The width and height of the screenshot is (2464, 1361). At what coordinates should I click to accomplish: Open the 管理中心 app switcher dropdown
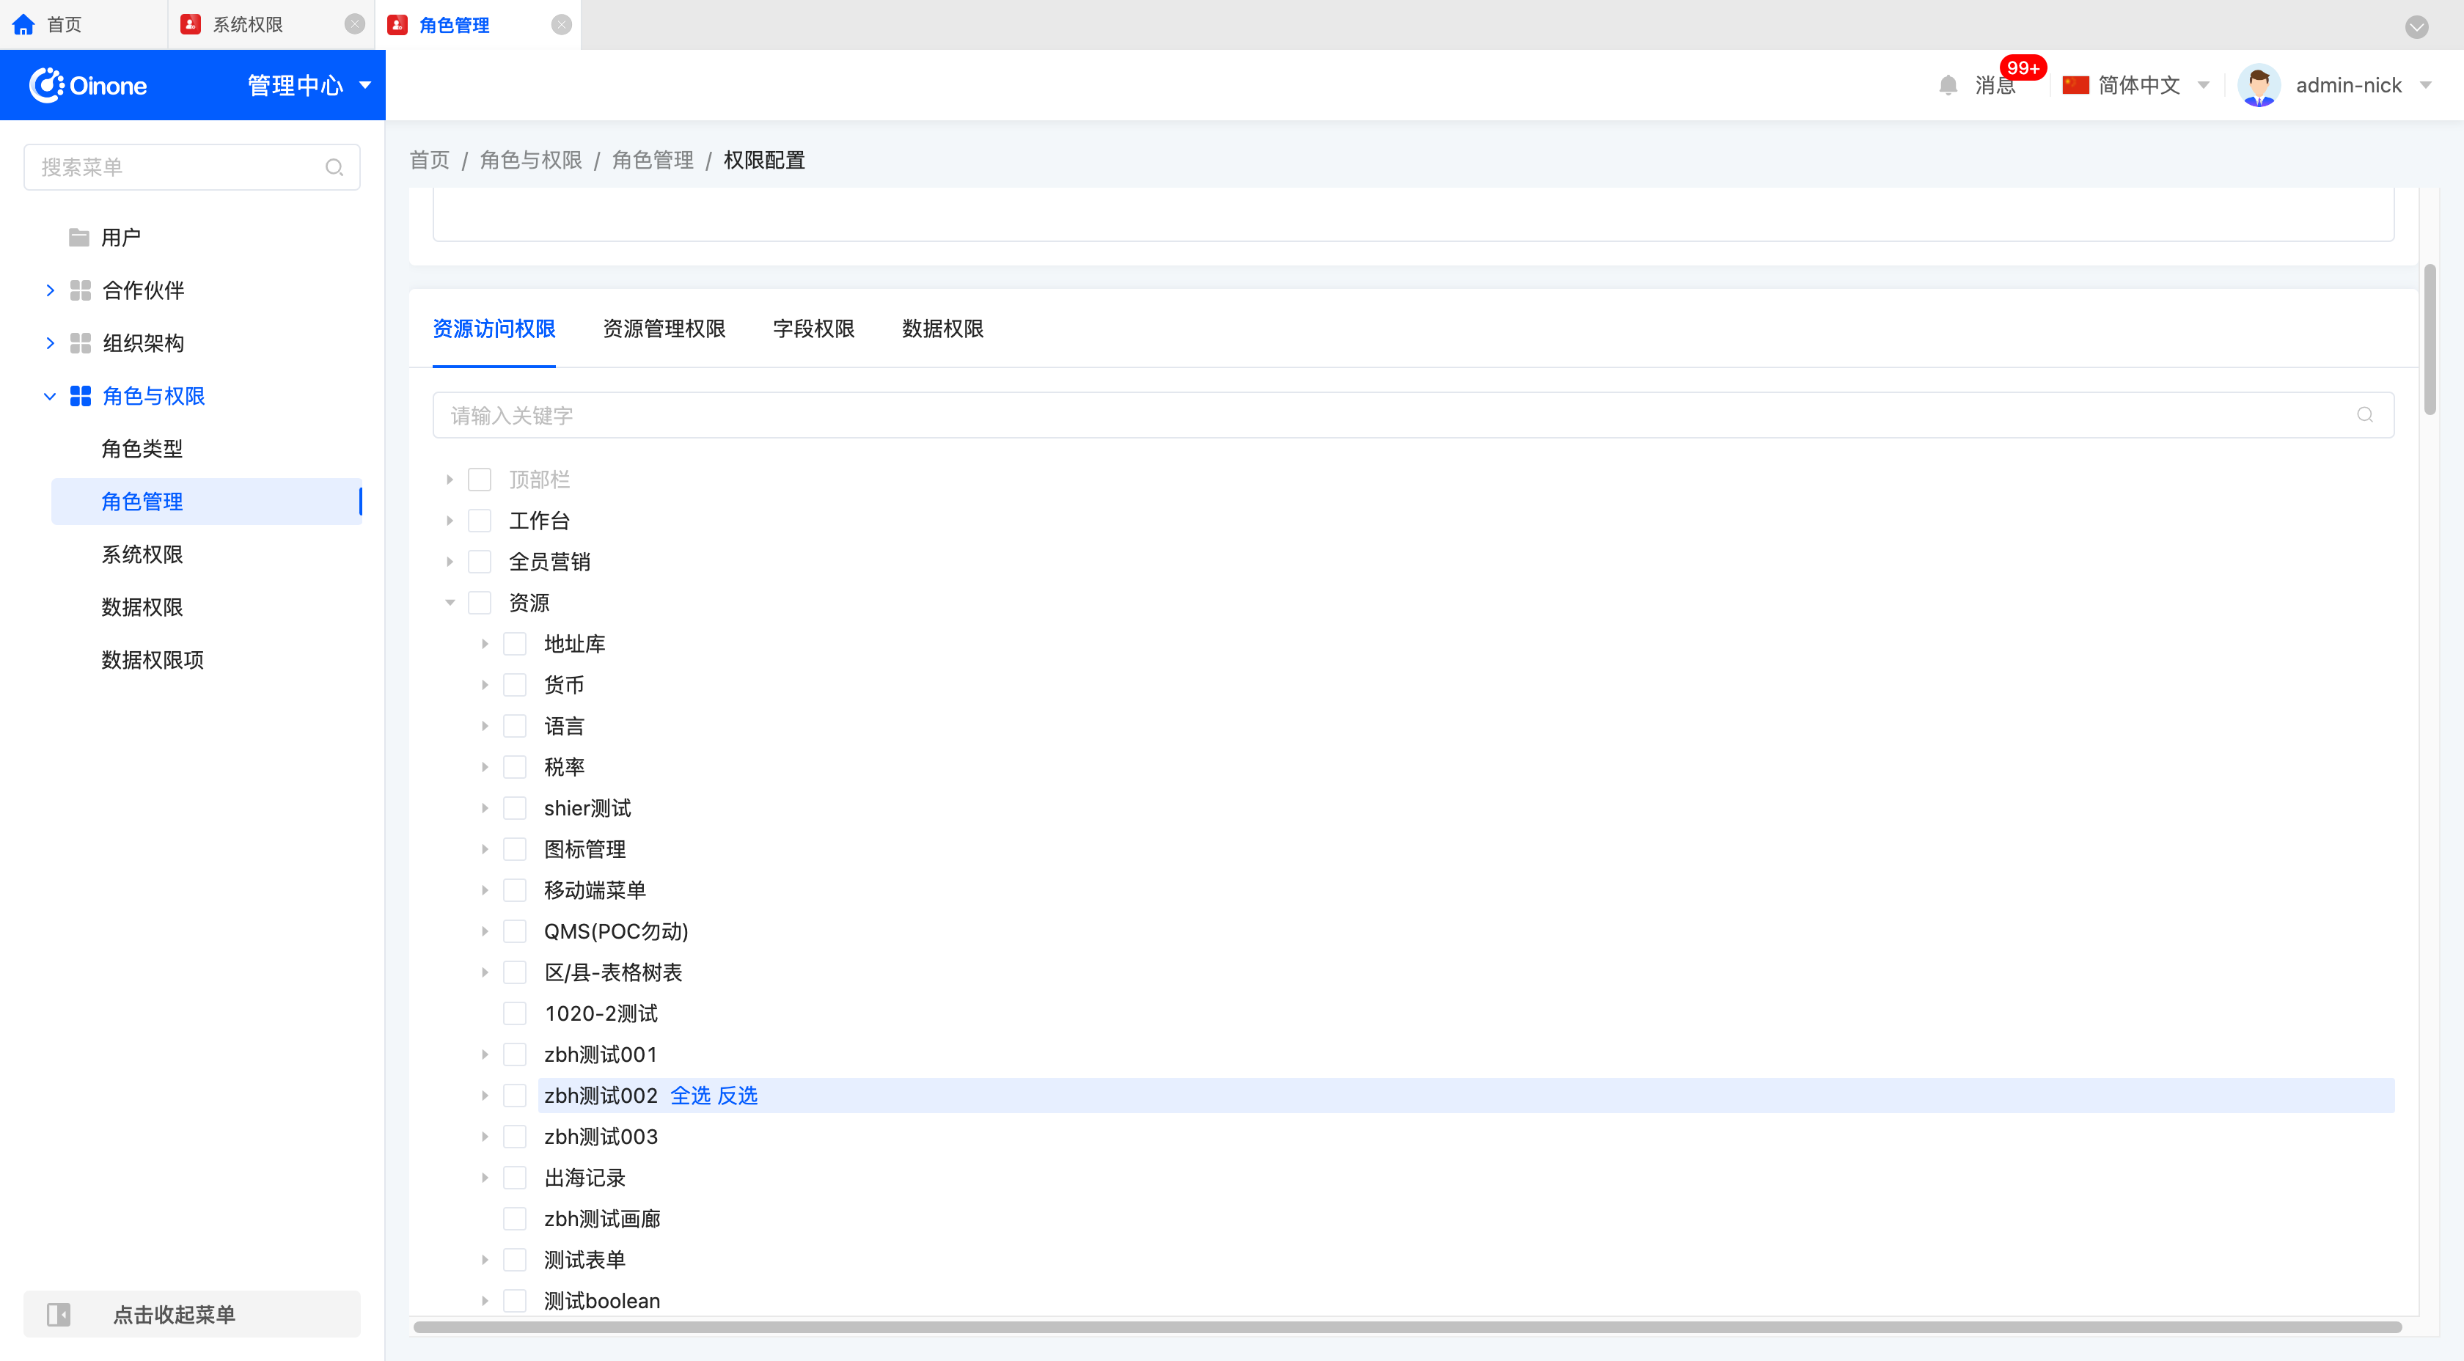[x=309, y=85]
